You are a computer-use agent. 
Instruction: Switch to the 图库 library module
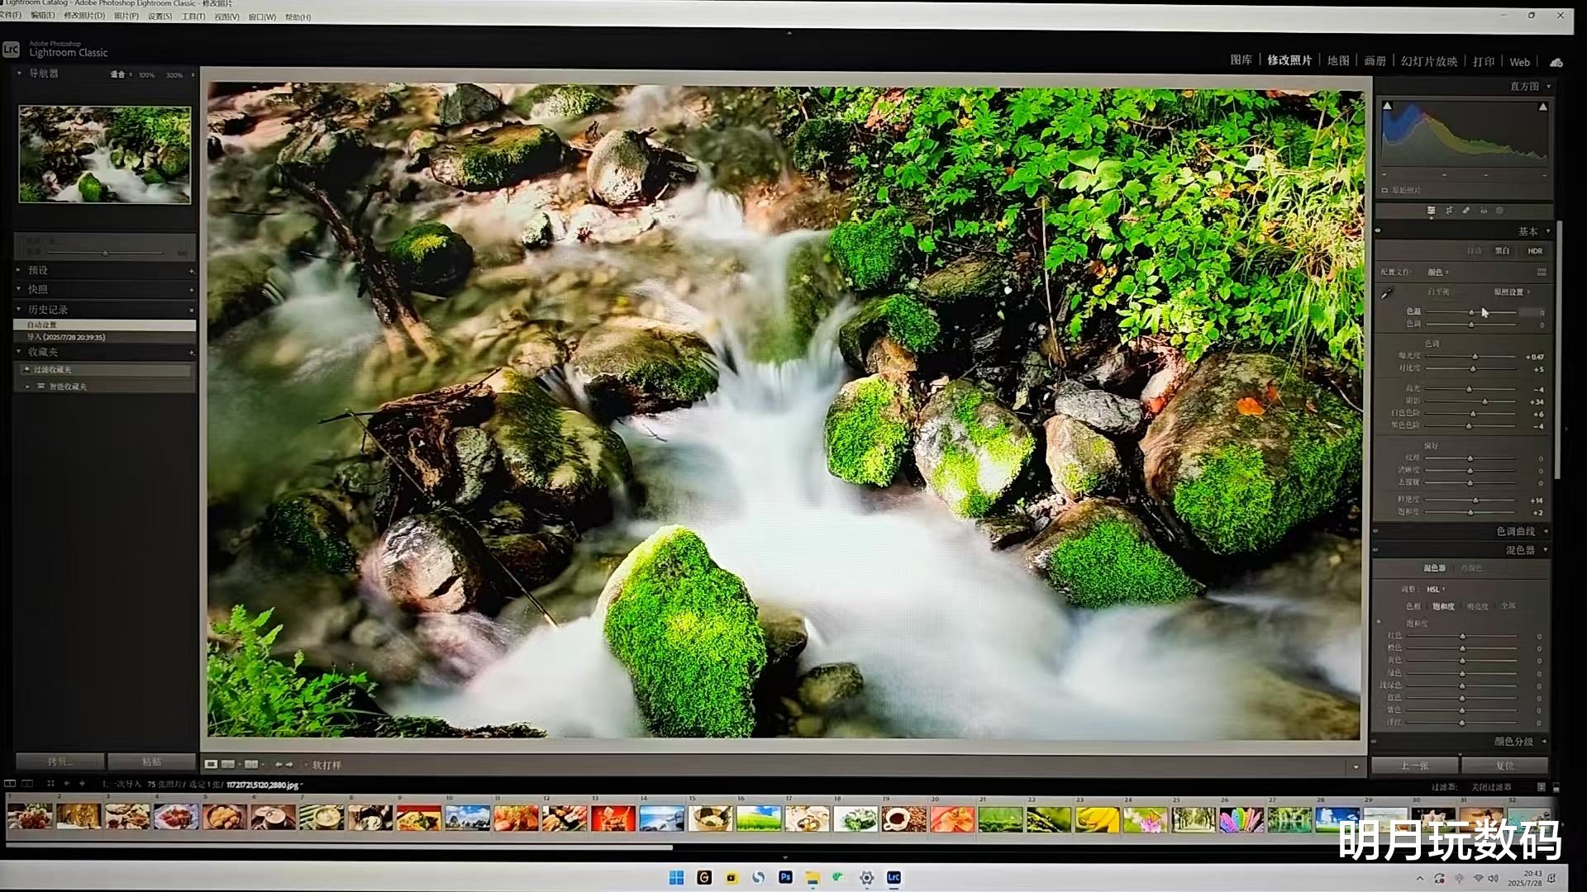pyautogui.click(x=1241, y=60)
